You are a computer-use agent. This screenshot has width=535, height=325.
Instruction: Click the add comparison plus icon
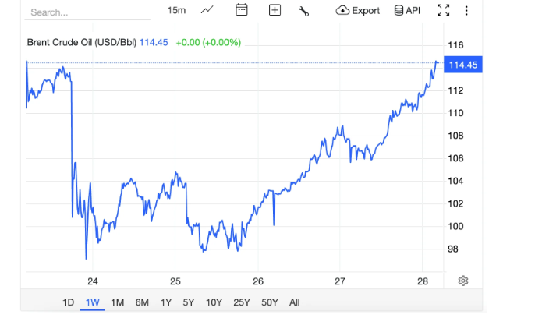275,10
